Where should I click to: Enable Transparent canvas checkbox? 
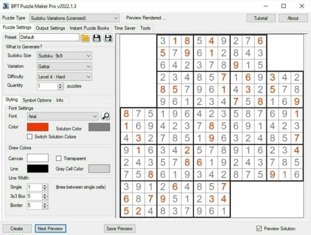pos(59,158)
